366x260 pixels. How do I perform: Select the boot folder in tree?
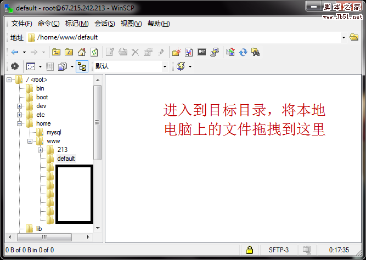point(42,97)
